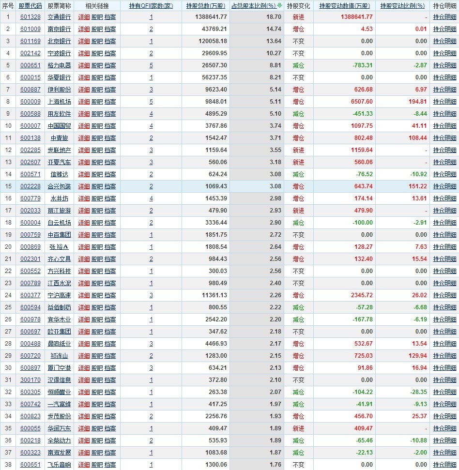459x470 pixels.
Task: Select change value 2345.72 cell
Action: [x=362, y=295]
